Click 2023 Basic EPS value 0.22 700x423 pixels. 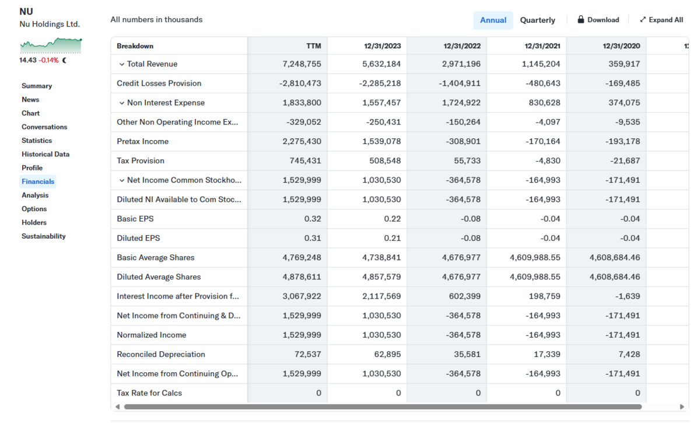click(x=393, y=219)
